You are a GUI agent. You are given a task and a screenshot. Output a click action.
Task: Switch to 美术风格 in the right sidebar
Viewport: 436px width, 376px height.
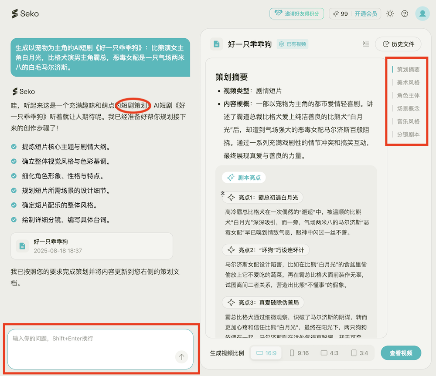click(x=407, y=82)
